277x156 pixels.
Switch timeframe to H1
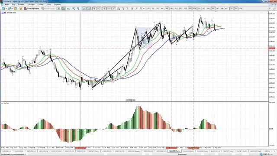coord(199,9)
